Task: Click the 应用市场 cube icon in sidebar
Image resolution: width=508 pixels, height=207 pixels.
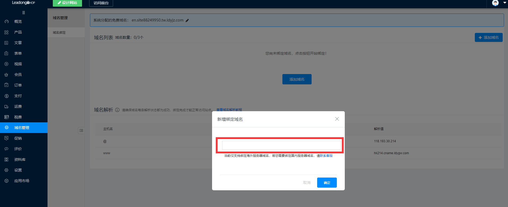Action: [7, 181]
